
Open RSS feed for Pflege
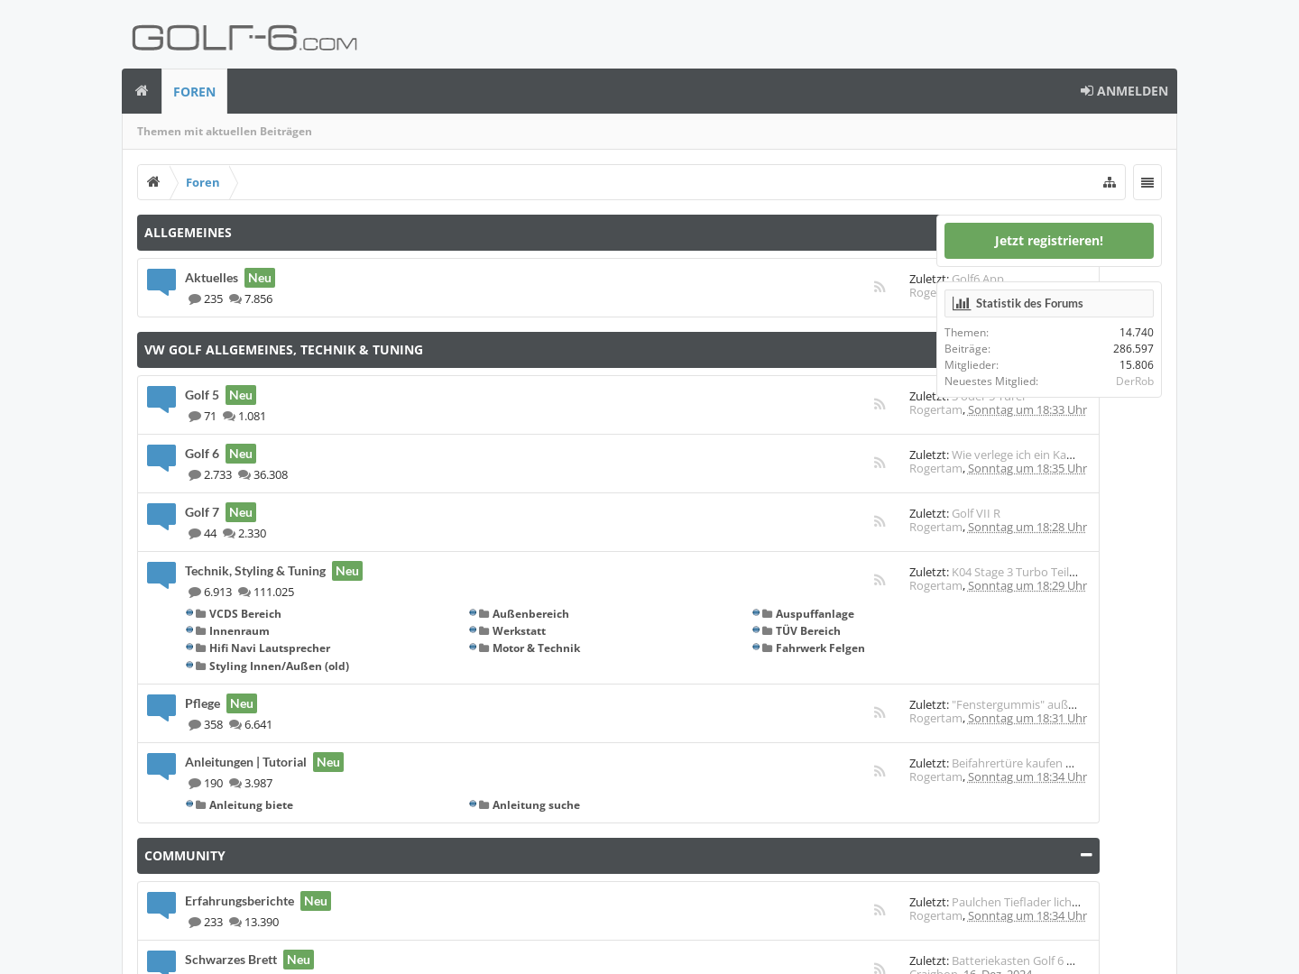click(x=880, y=712)
